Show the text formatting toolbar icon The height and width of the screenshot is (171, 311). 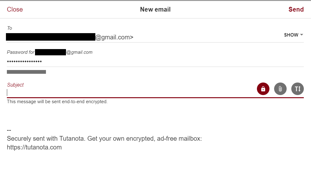(x=298, y=89)
